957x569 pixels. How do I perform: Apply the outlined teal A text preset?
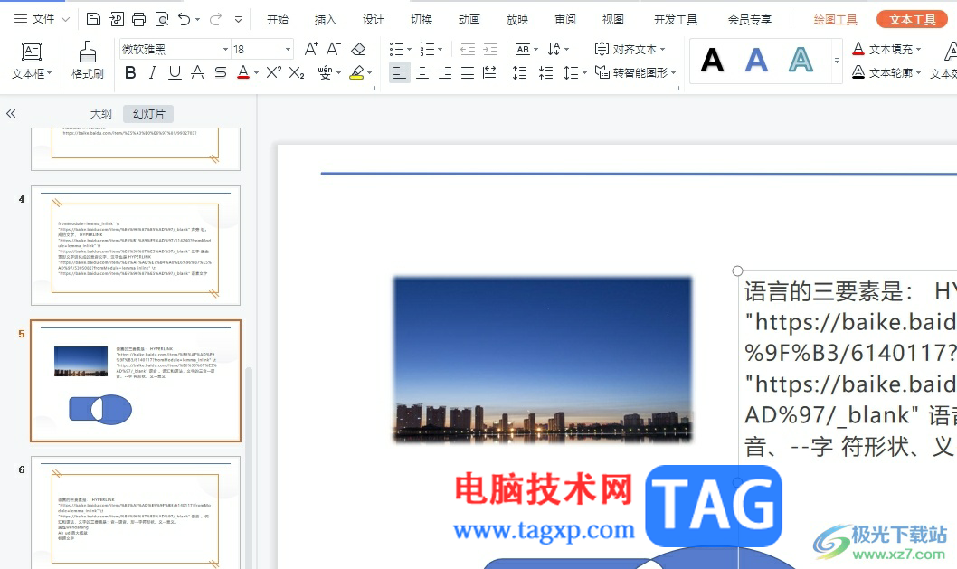801,60
